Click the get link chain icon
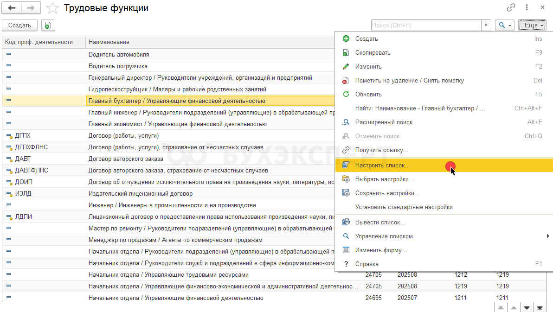 pos(511,7)
